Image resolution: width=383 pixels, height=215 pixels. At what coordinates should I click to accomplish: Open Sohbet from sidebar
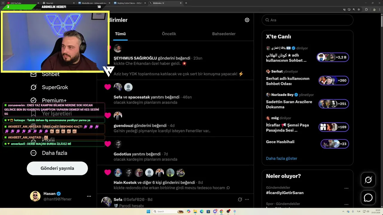tap(45, 74)
